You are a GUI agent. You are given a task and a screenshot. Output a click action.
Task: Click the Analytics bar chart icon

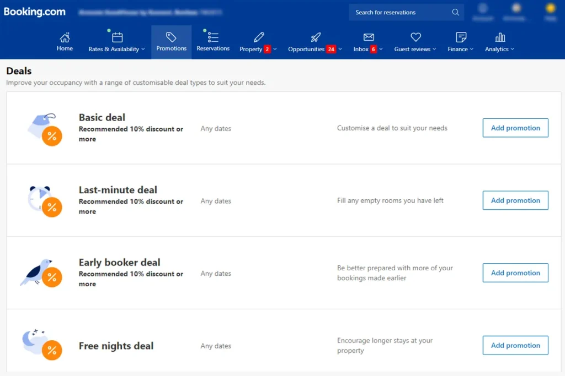500,37
